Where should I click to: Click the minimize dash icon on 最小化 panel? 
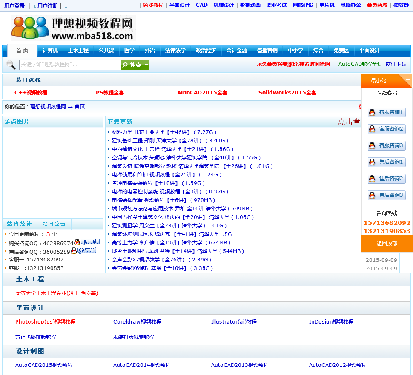(x=408, y=80)
